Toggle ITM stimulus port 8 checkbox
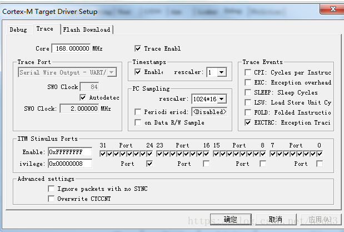This screenshot has width=344, height=232. pos(263,154)
